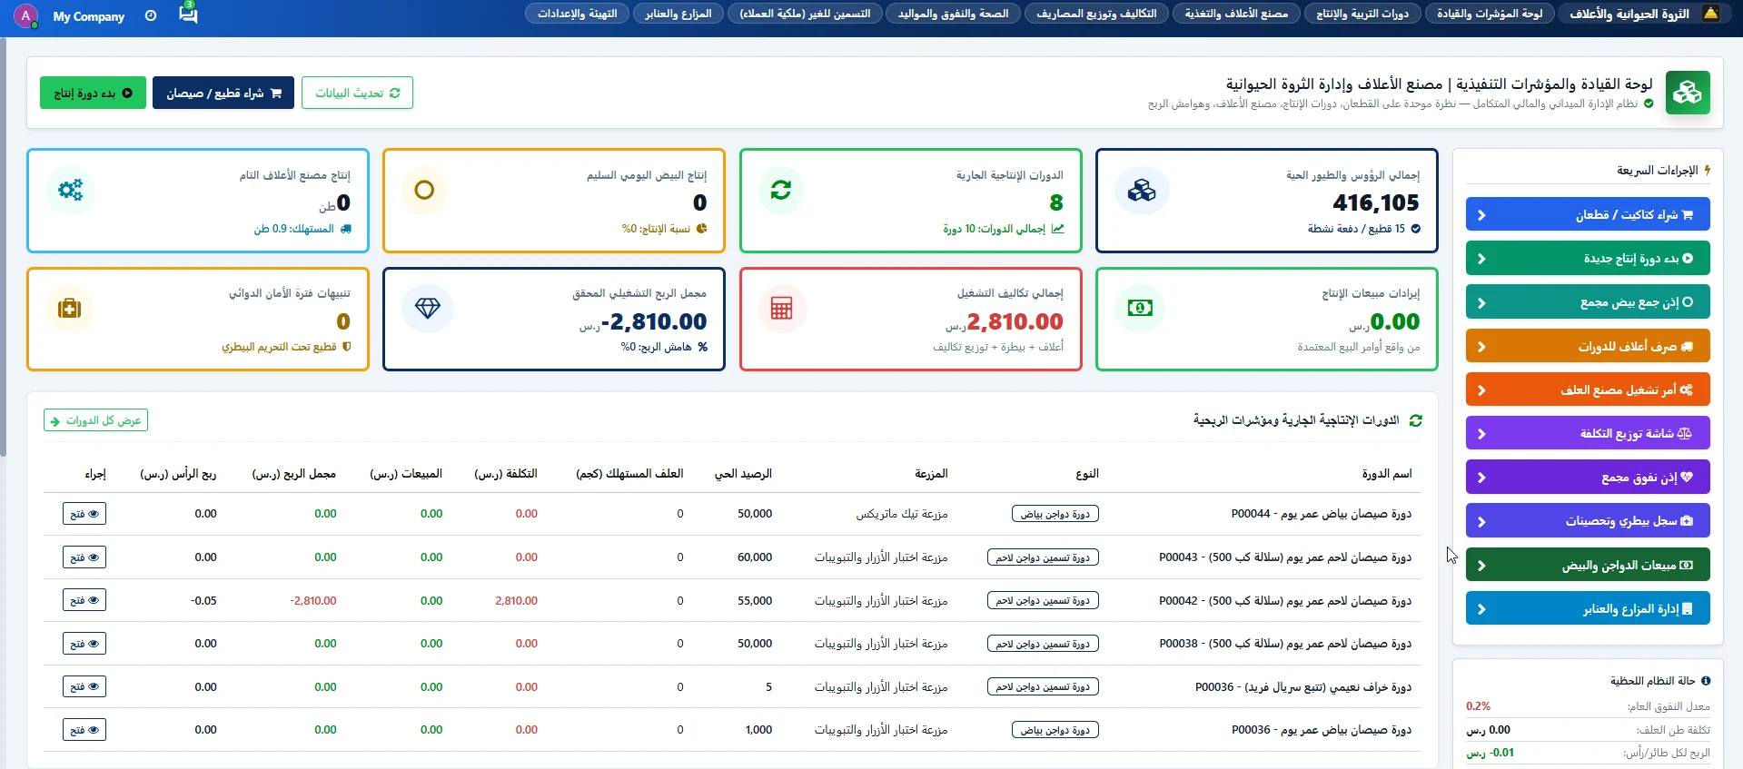Click the calculator icon in "إجمالي تكاليف التشغيل" card
The height and width of the screenshot is (769, 1743).
coord(781,309)
